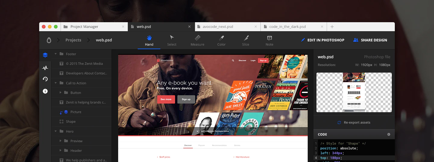
Task: Click the CODE panel header
Action: pyautogui.click(x=354, y=134)
